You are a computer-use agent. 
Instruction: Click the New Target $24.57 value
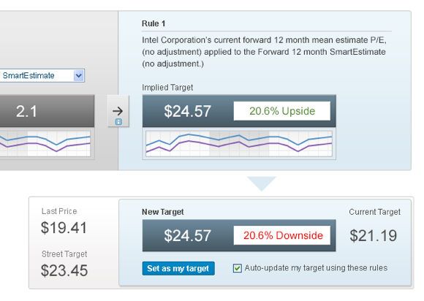(x=187, y=235)
